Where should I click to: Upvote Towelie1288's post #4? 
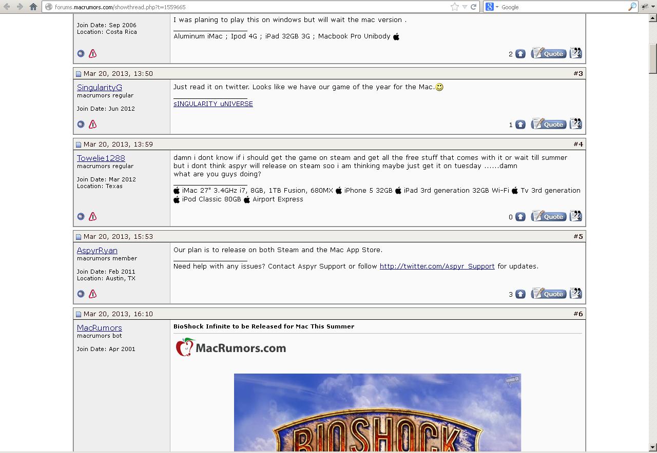pos(520,216)
